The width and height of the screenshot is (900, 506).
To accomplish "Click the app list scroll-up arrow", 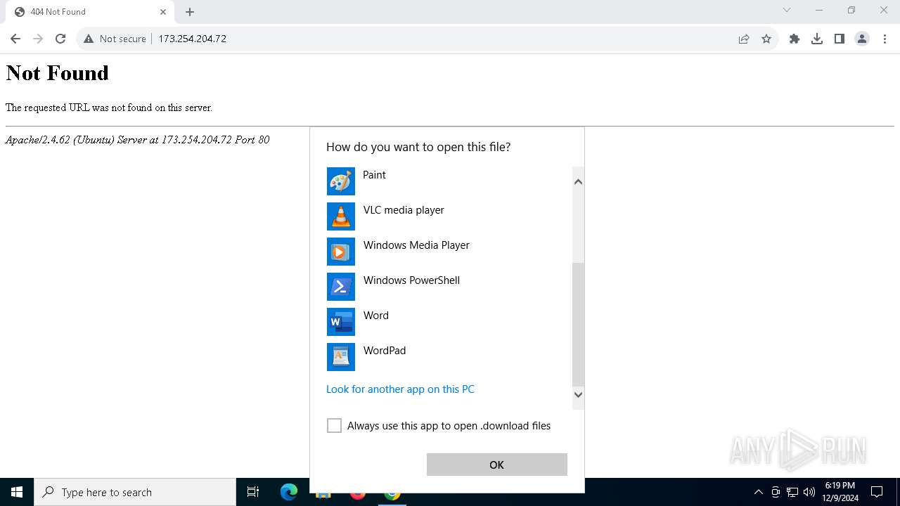I will tap(578, 182).
